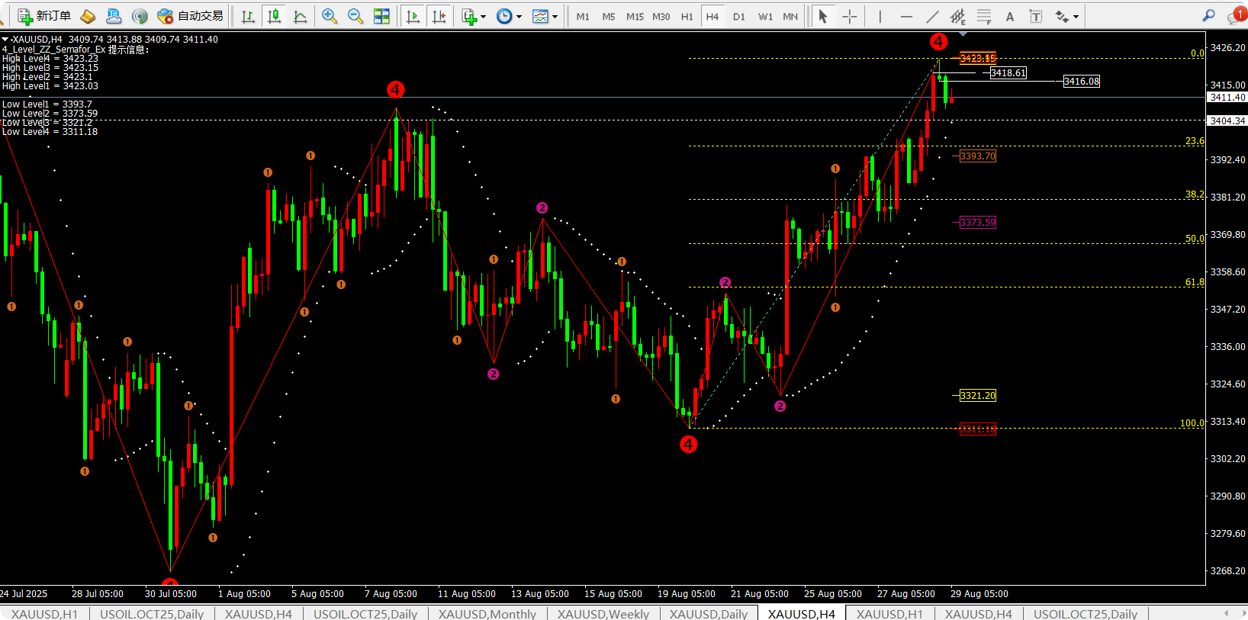Toggle the 自动交易 auto trading button
Image resolution: width=1248 pixels, height=620 pixels.
tap(191, 16)
